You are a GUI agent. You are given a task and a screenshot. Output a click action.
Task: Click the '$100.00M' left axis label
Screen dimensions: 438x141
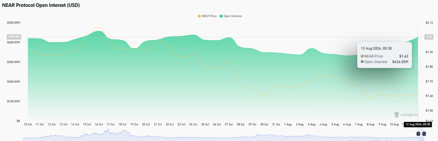pos(13,101)
